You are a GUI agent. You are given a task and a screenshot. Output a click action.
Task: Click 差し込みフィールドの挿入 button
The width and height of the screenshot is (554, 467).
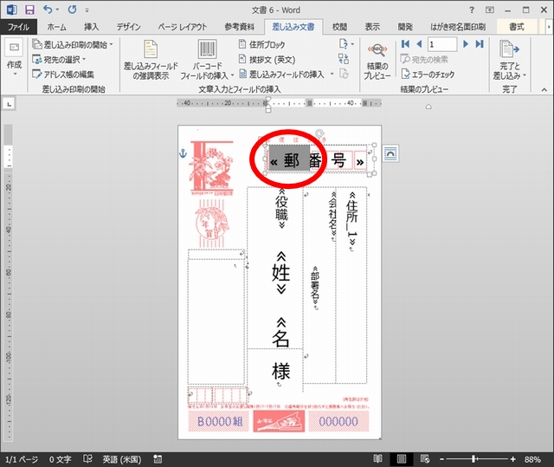[281, 75]
